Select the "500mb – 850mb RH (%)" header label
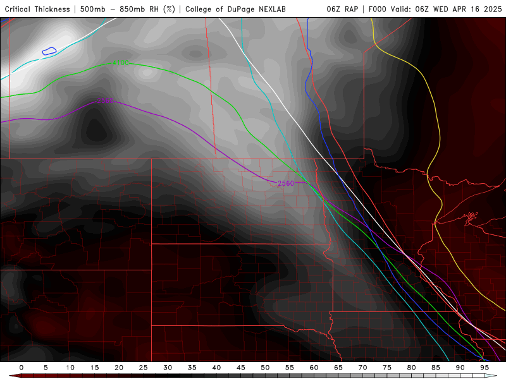This screenshot has height=379, width=506. [128, 9]
